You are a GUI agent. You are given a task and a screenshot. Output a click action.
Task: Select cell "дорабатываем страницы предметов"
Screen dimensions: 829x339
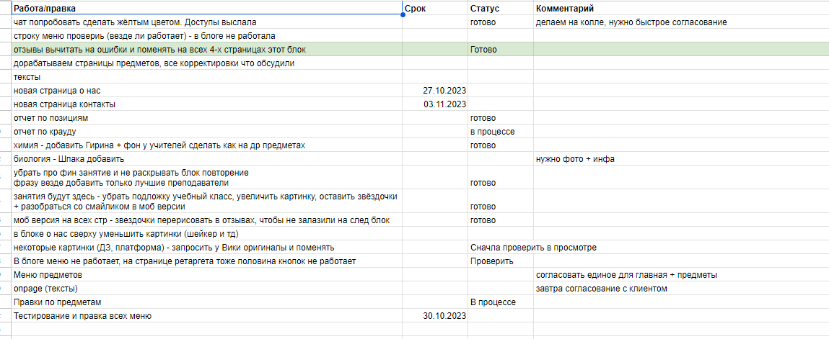click(207, 63)
